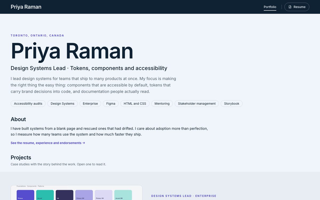Viewport: 320px width, 200px height.
Task: Click the Primary 100 color swatch
Action: (103, 195)
